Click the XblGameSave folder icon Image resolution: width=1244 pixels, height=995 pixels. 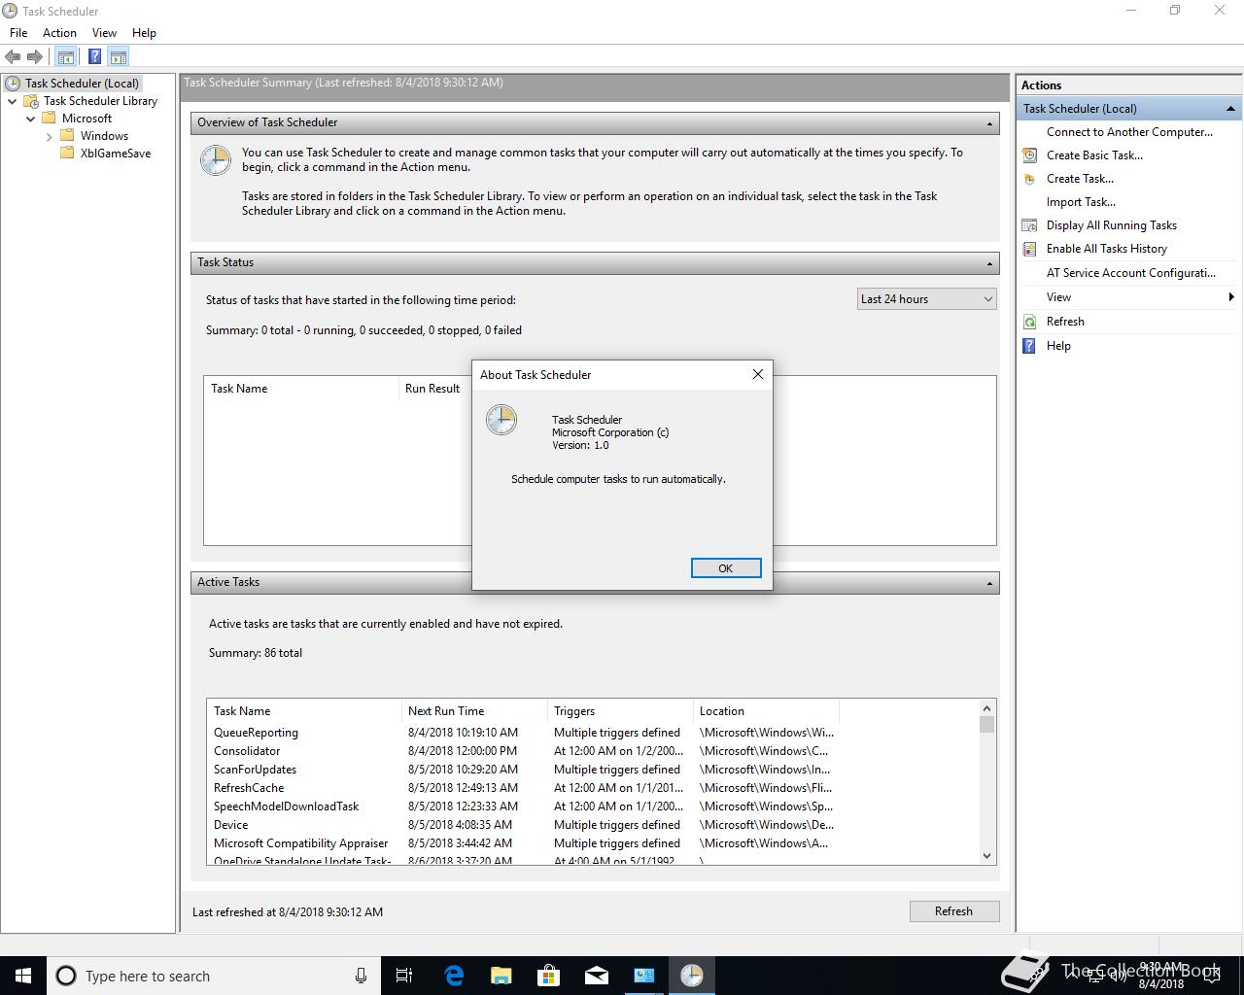point(67,154)
